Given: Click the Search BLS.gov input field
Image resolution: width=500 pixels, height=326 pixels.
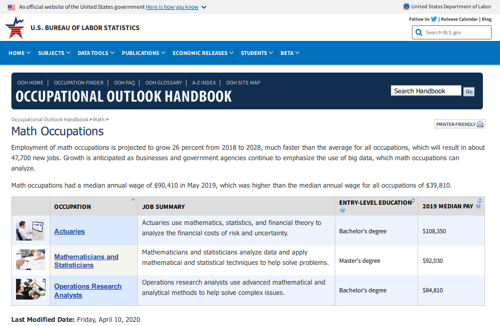Looking at the screenshot, I should pos(452,33).
